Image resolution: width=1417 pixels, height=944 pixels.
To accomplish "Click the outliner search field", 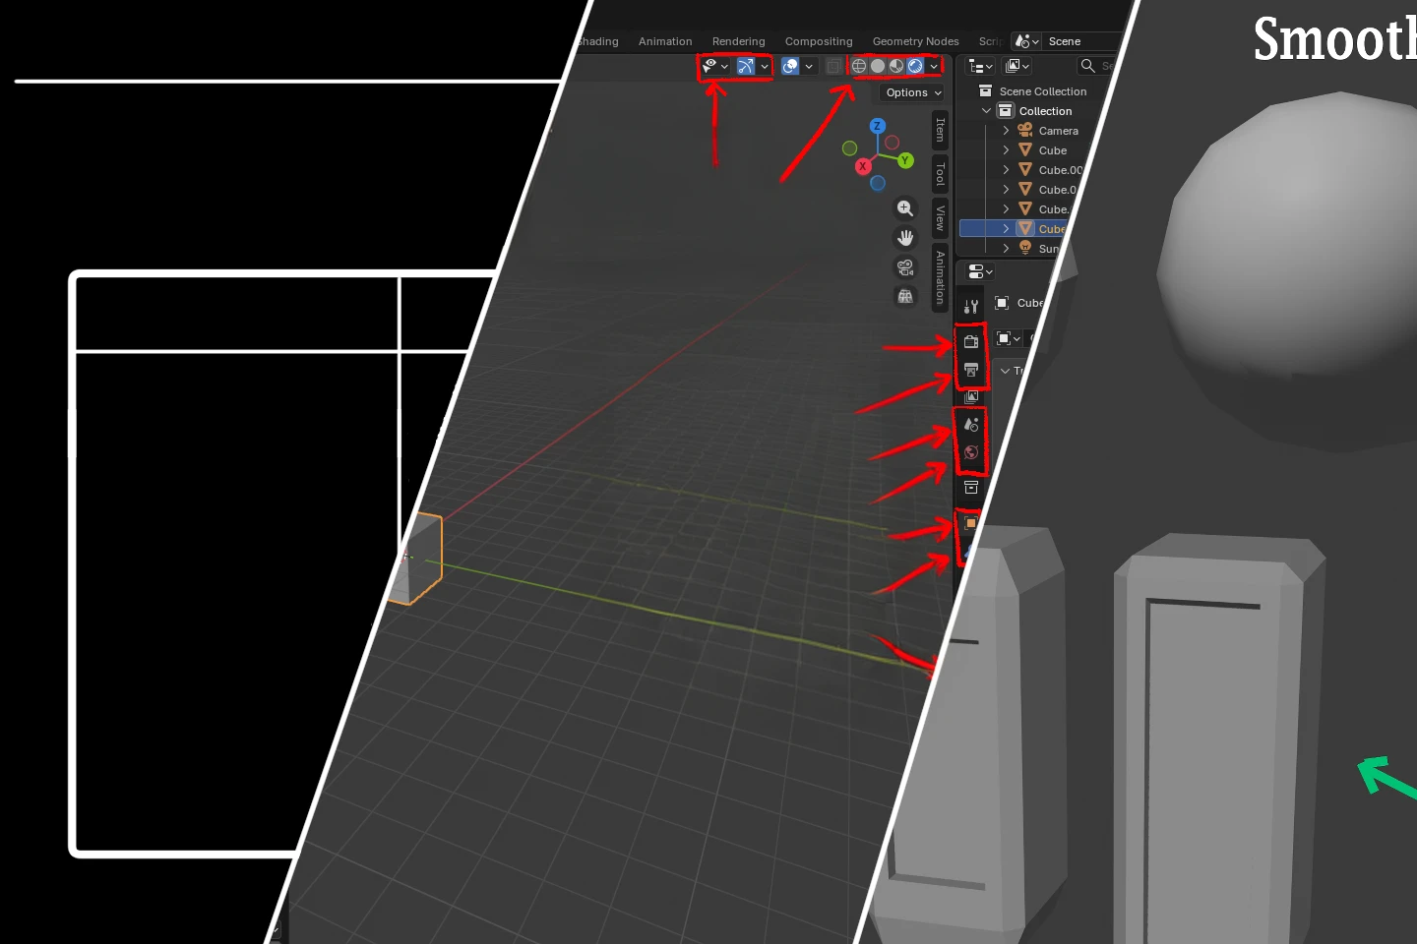I will pos(1095,66).
